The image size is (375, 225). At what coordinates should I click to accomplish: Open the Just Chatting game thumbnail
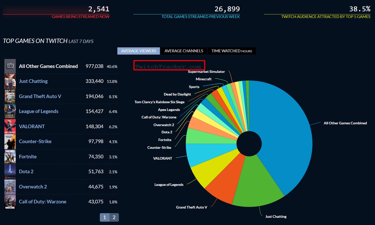point(10,81)
